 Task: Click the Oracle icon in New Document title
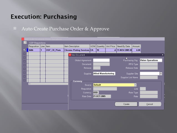(70, 55)
